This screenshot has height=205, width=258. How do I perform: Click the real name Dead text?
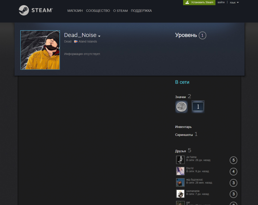68,42
